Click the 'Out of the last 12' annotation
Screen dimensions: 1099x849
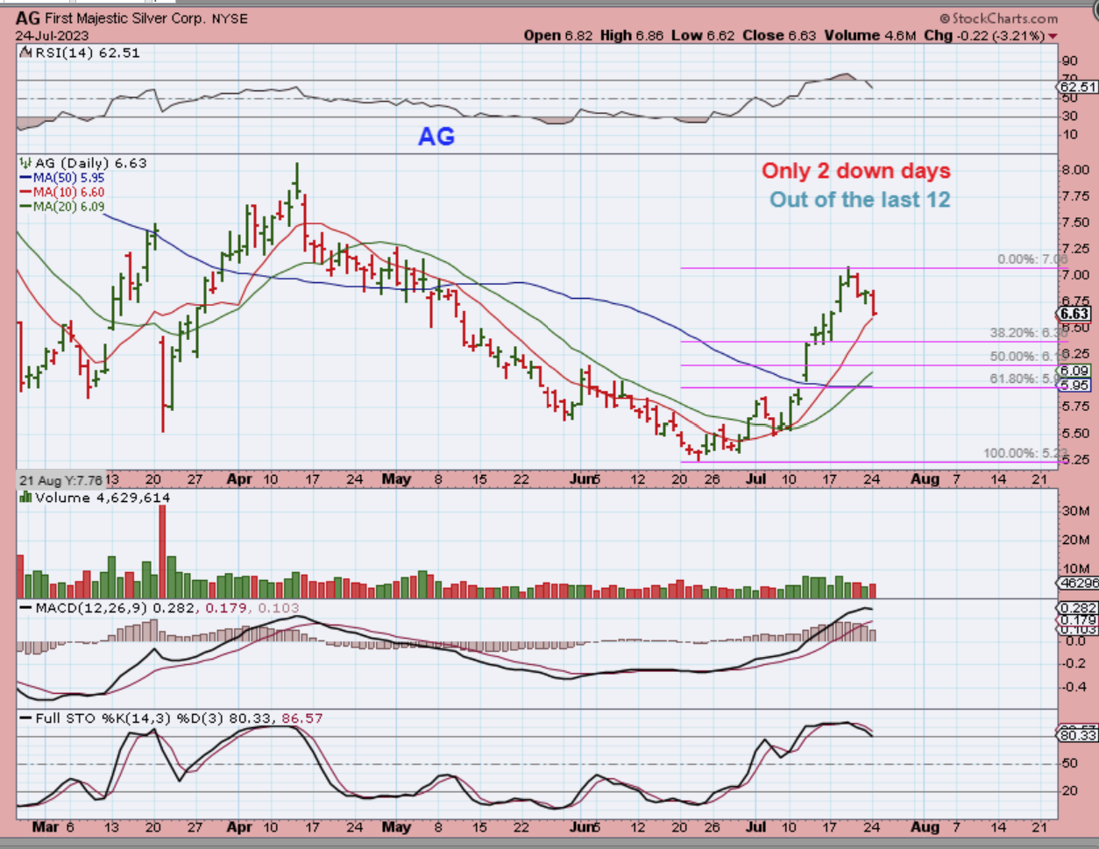click(860, 200)
